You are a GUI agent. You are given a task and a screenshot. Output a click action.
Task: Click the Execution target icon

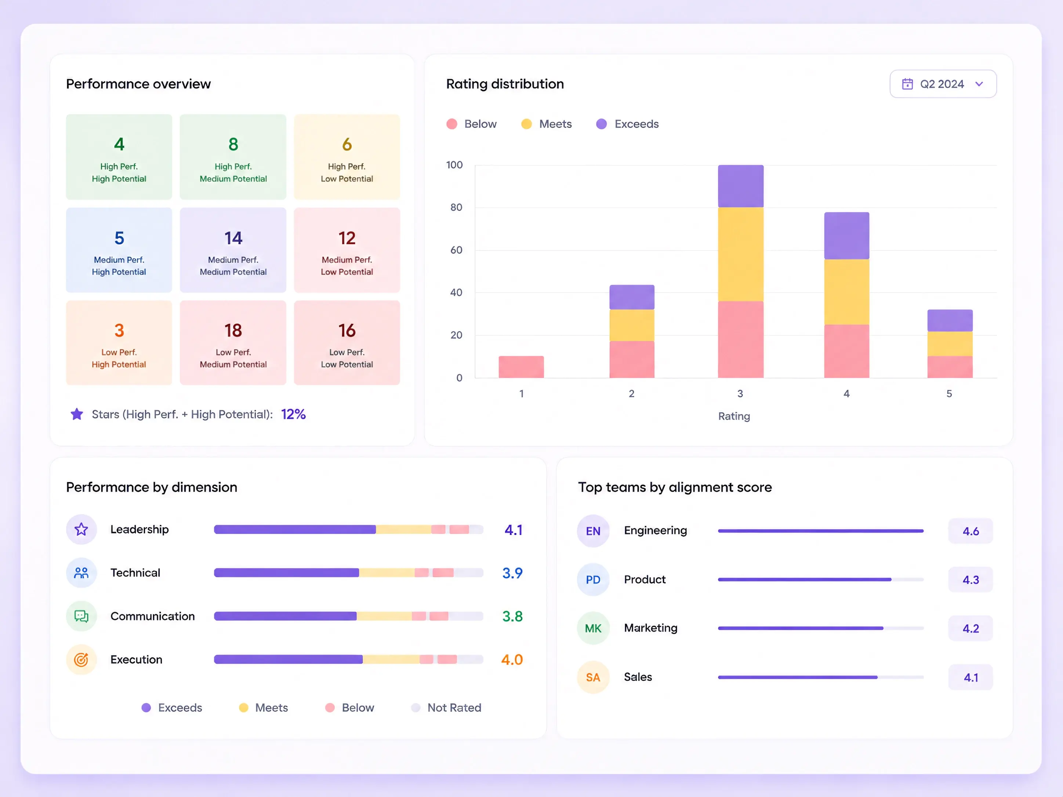coord(81,660)
